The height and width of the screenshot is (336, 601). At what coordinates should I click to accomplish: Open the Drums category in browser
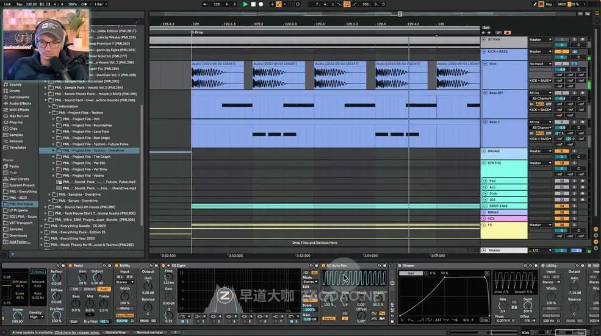(x=15, y=91)
